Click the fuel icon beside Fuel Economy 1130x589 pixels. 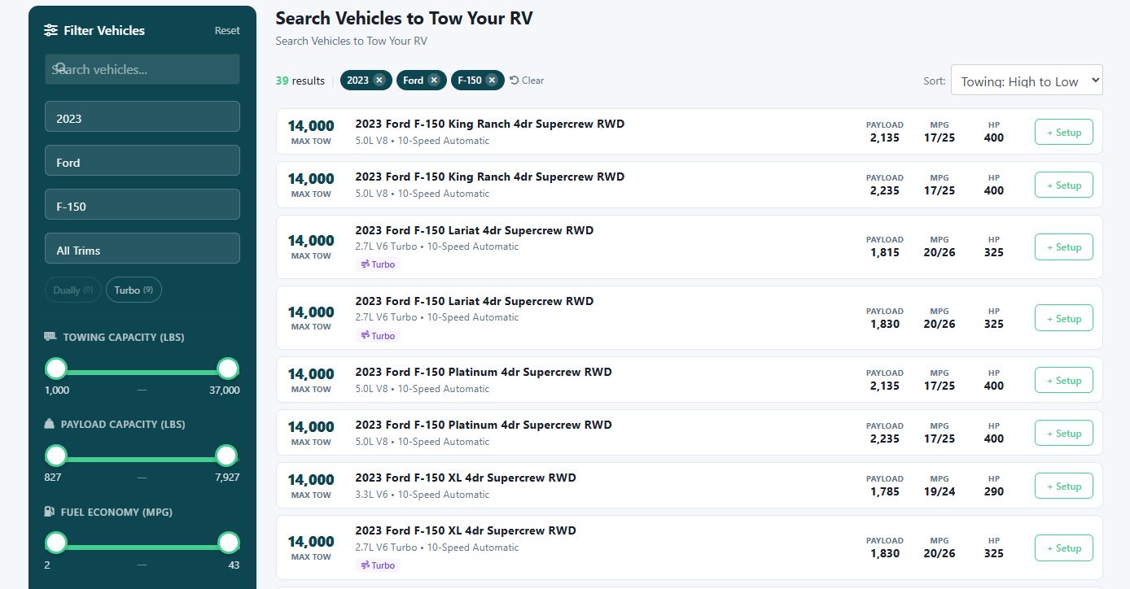point(50,512)
